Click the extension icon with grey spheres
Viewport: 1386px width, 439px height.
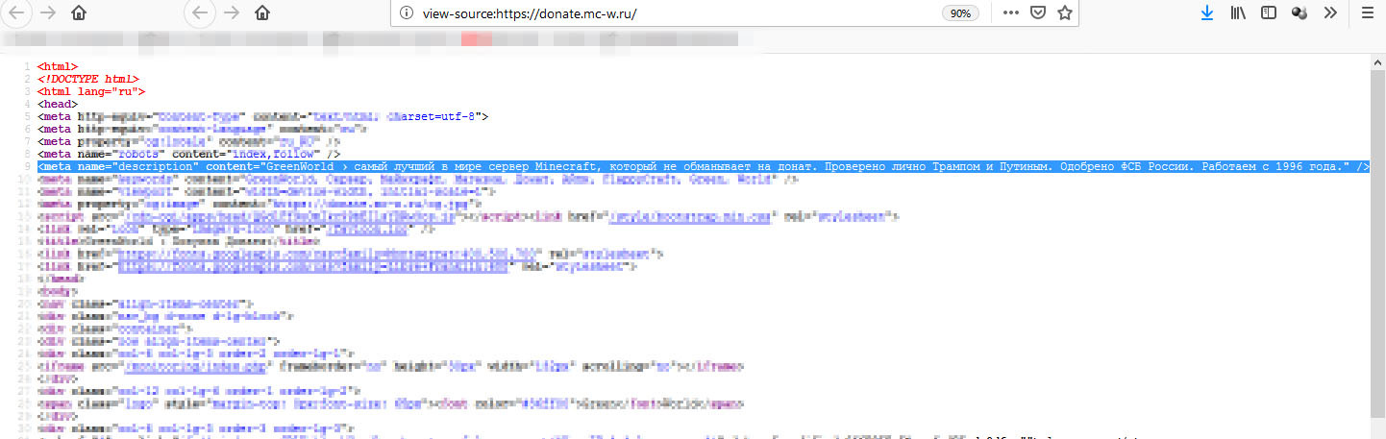point(1299,13)
